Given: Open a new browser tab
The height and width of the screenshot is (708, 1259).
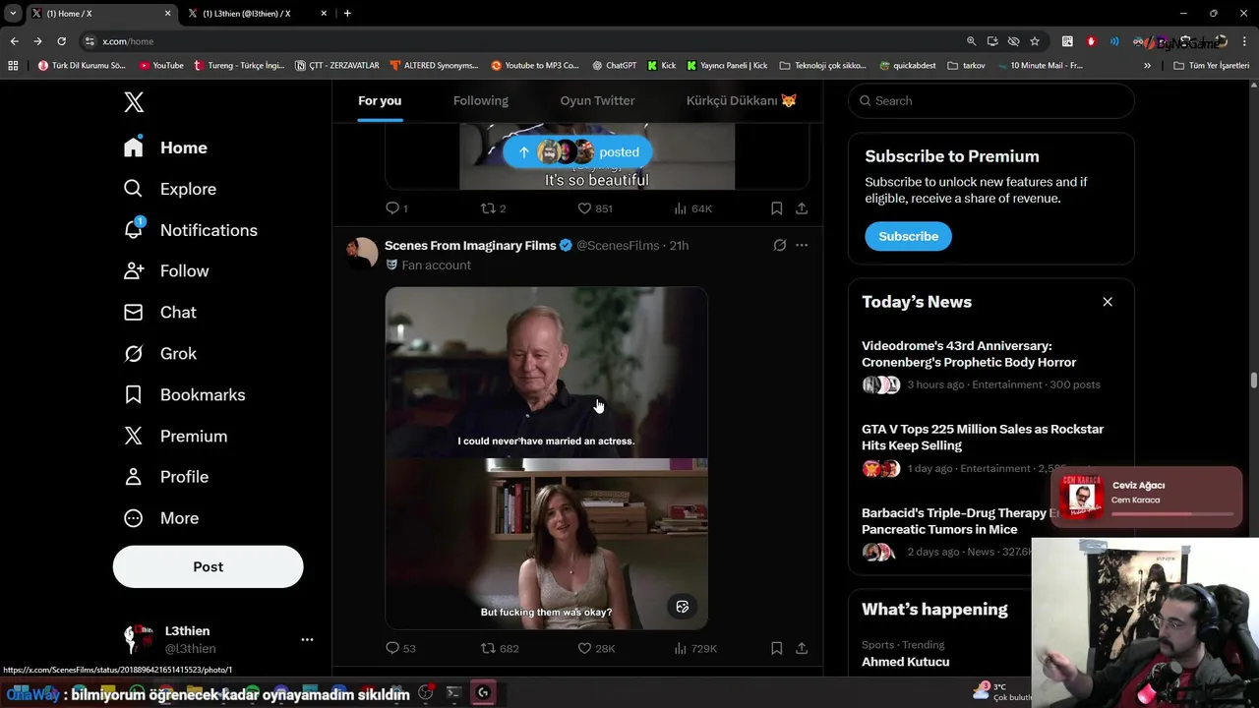Looking at the screenshot, I should (347, 14).
